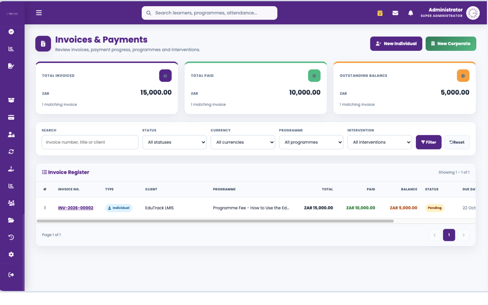The height and width of the screenshot is (305, 488).
Task: Click the purple Total Invoiced card icon
Action: tap(165, 76)
